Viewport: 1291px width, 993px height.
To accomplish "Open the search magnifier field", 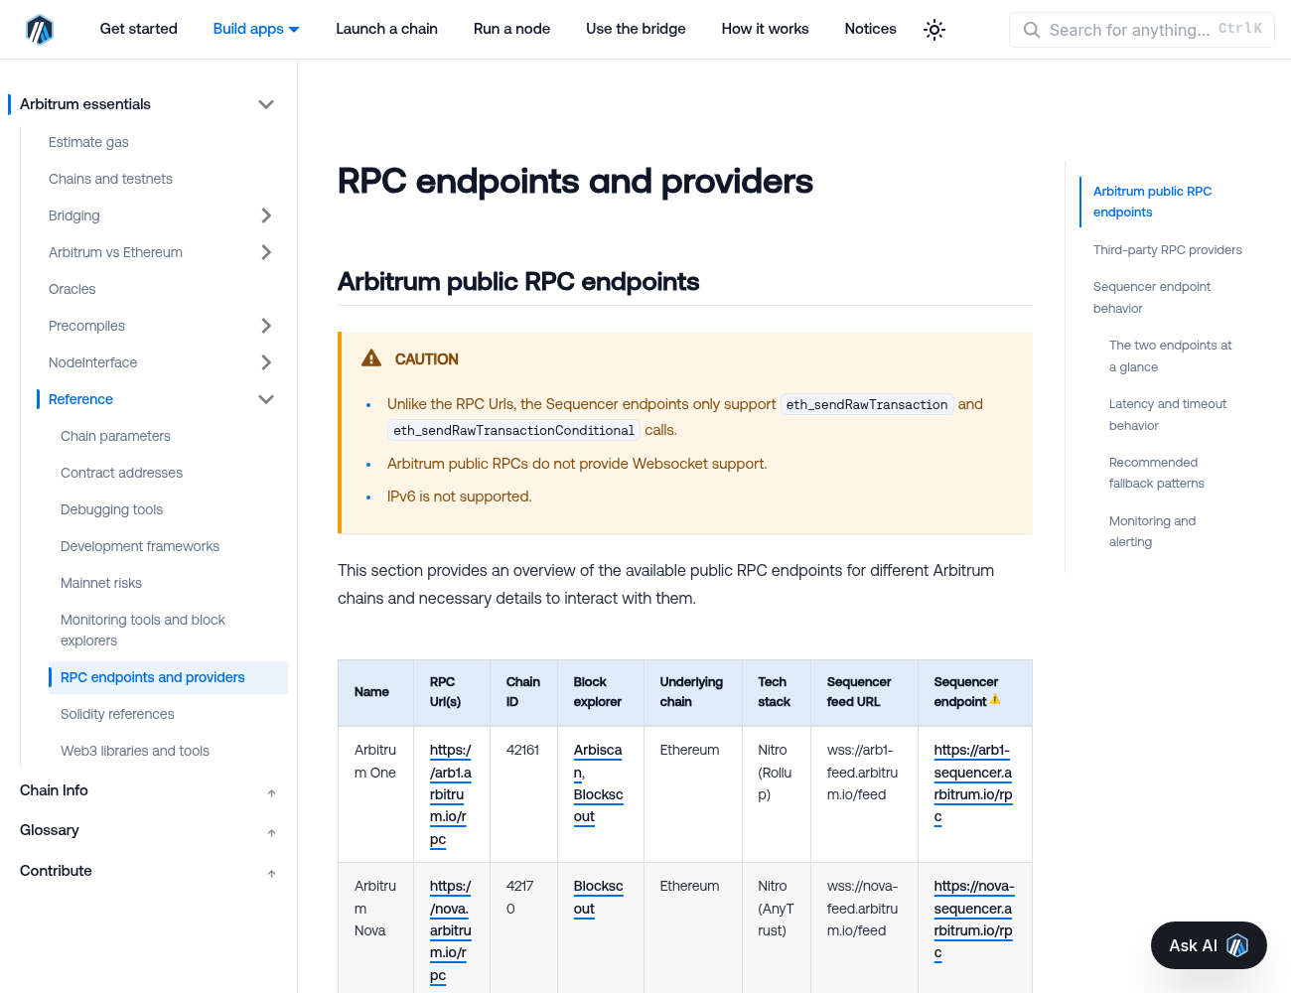I will [x=1142, y=30].
